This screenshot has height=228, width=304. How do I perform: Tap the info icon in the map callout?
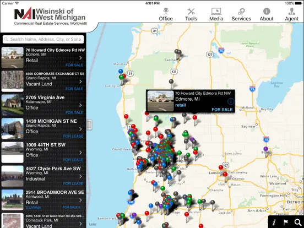(231, 101)
